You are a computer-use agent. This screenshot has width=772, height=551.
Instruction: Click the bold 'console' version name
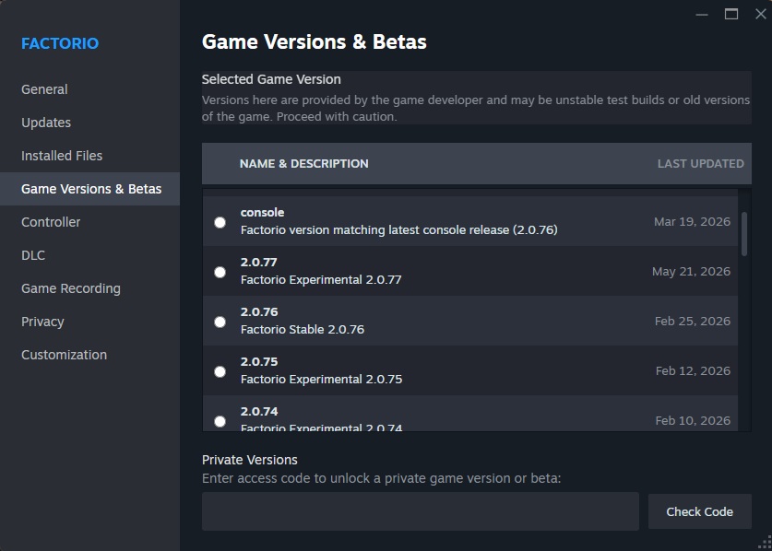click(x=263, y=213)
